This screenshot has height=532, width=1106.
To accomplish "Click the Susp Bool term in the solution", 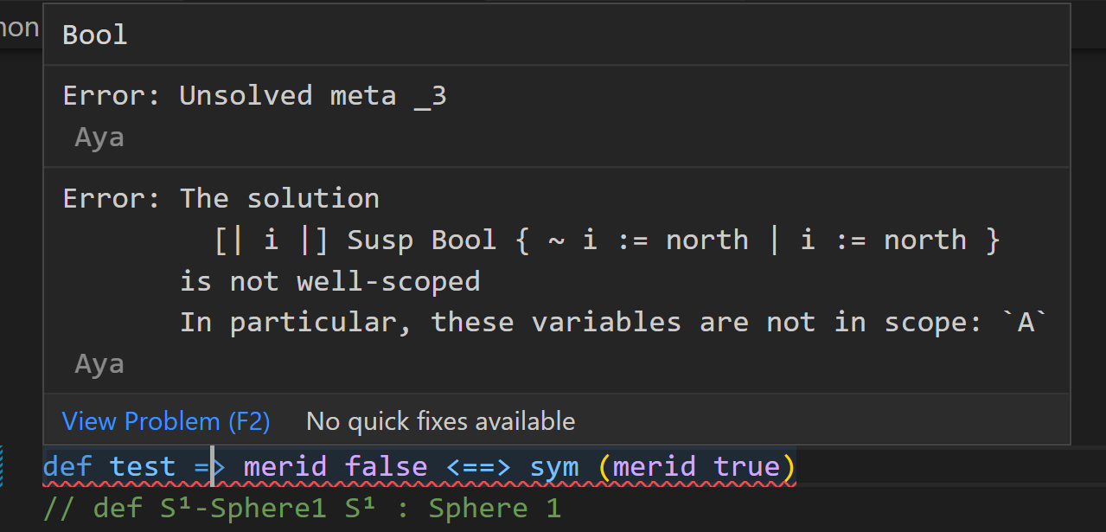I will (422, 240).
